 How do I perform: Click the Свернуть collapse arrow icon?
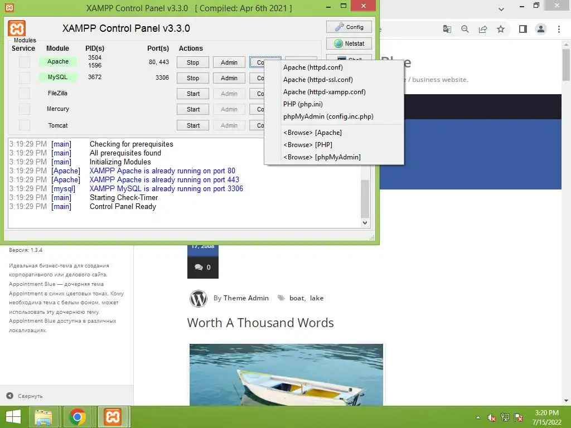(10, 396)
